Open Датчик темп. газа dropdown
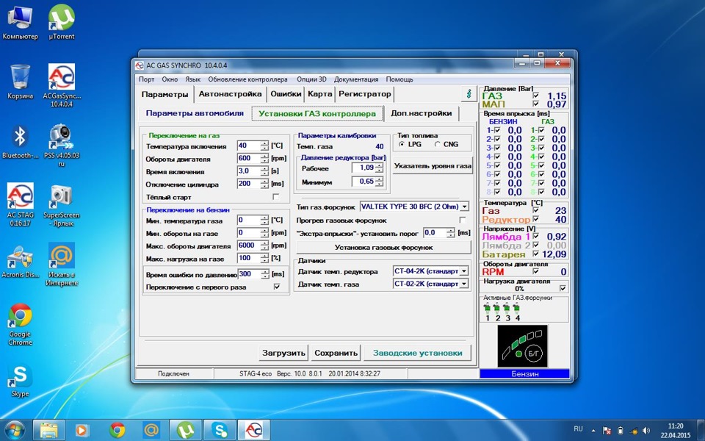The height and width of the screenshot is (441, 705). click(464, 284)
